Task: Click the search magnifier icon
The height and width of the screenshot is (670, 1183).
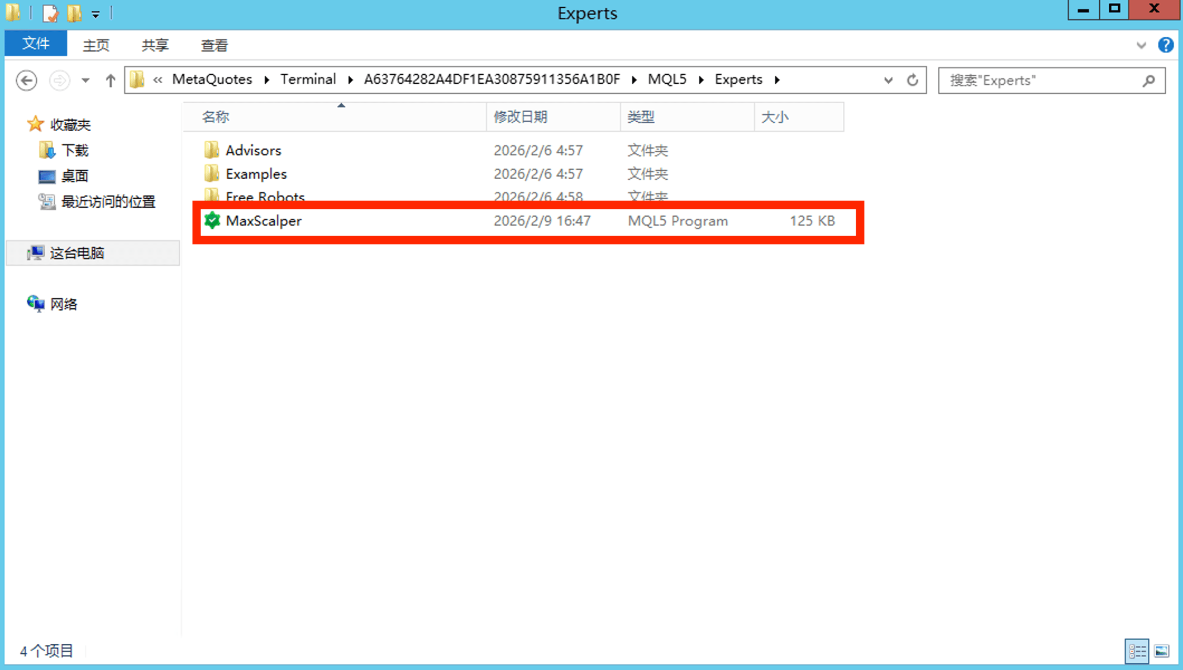Action: coord(1148,80)
